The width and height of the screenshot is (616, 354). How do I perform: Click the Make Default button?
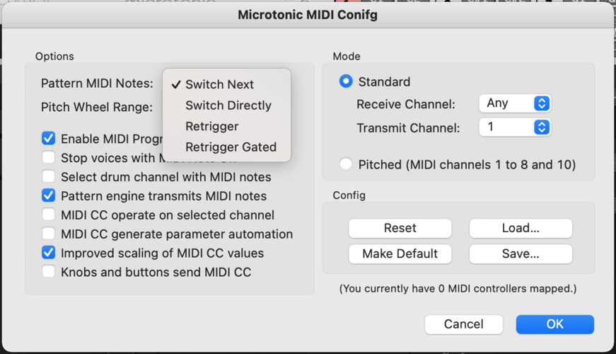tap(400, 253)
